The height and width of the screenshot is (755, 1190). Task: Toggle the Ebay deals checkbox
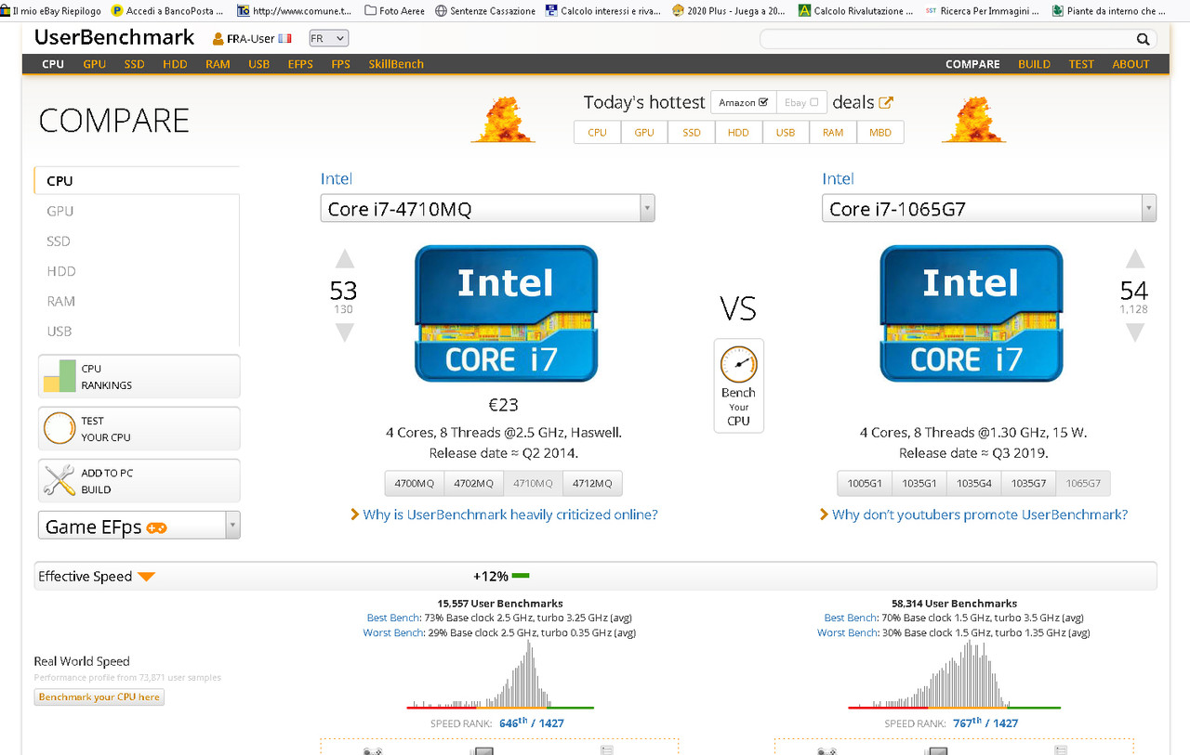(x=814, y=102)
